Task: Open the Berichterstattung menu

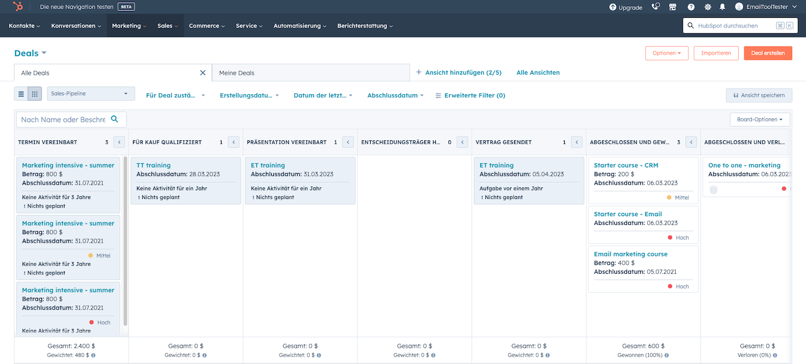Action: point(365,26)
